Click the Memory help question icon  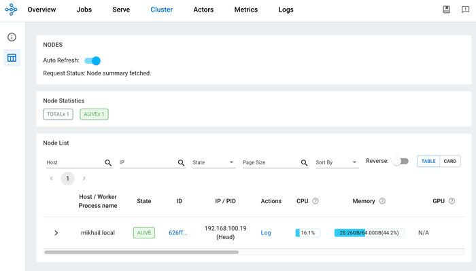click(382, 201)
